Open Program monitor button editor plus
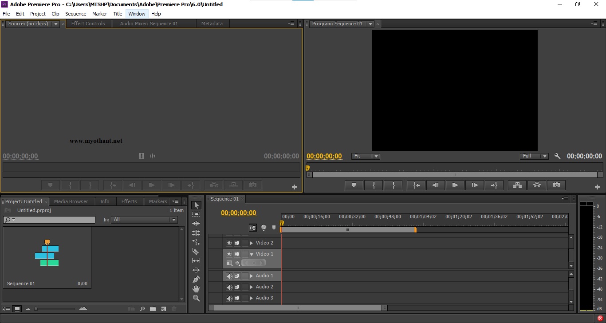Viewport: 606px width, 323px height. (x=597, y=187)
